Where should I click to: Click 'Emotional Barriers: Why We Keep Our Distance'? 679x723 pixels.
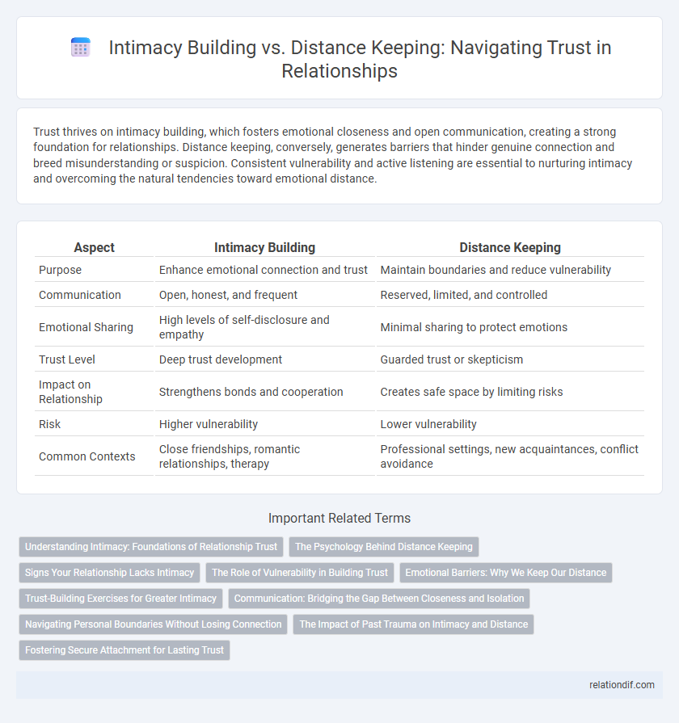tap(505, 573)
